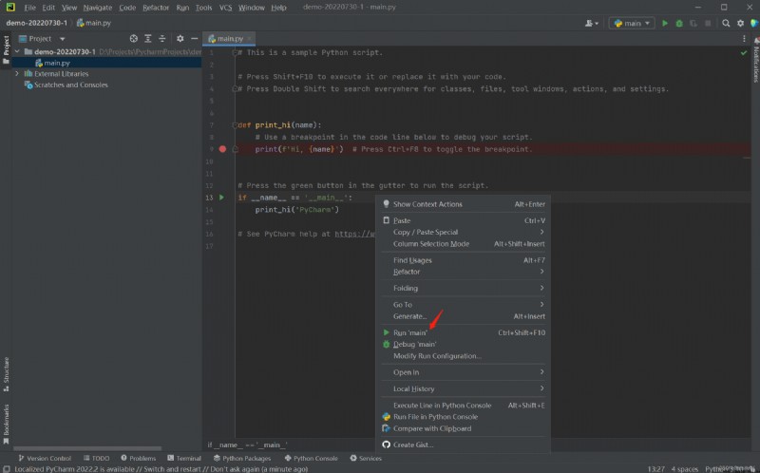This screenshot has height=473, width=760.
Task: Open the Open In submenu
Action: (x=463, y=372)
